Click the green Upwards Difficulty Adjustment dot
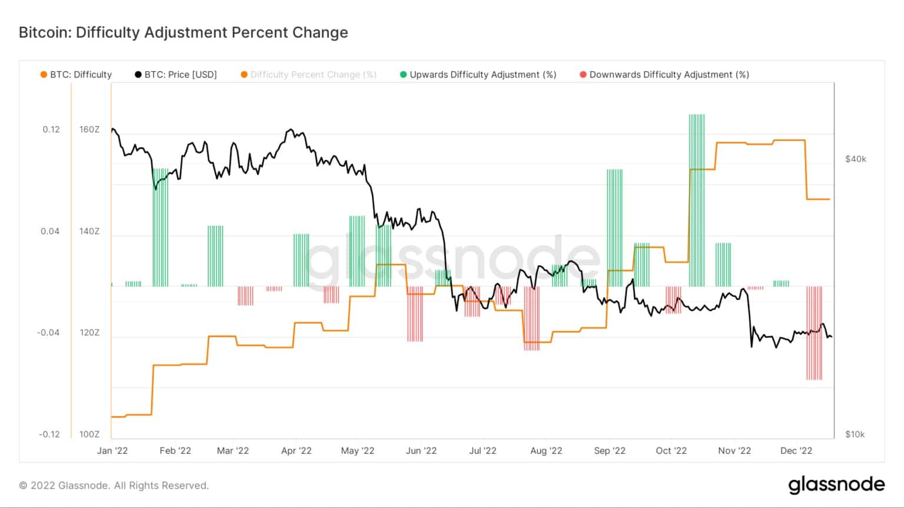This screenshot has height=508, width=904. click(403, 75)
